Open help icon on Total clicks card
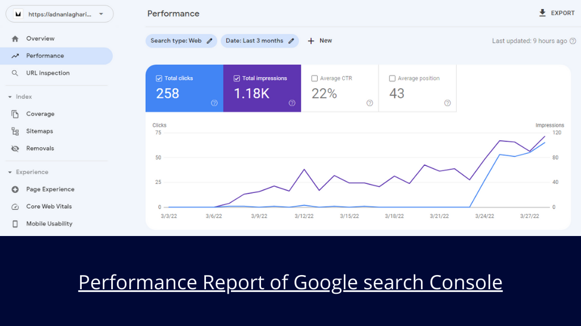This screenshot has height=326, width=581. pos(214,103)
